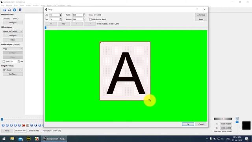Image resolution: width=252 pixels, height=142 pixels.
Task: Open the Tools menu
Action: [49, 6]
